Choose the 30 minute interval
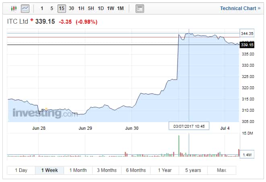The image size is (266, 182). 71,8
